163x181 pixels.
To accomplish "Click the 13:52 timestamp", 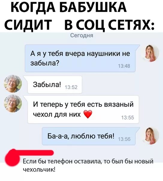I will (x=71, y=88).
